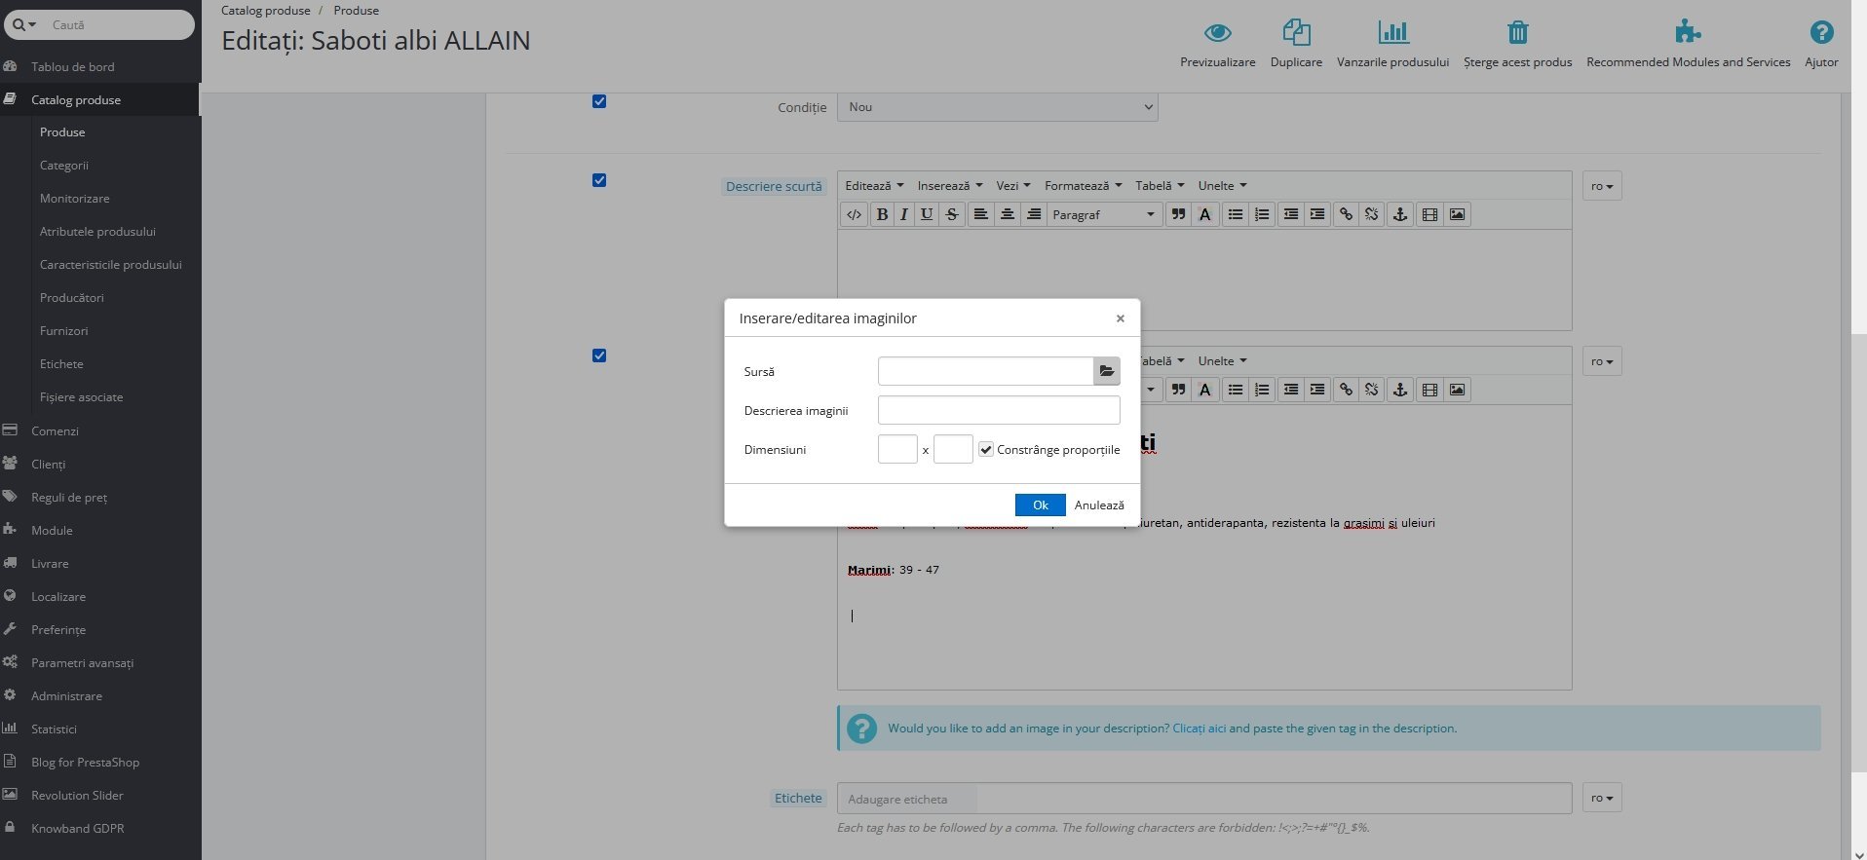Open source code view in Descriere scurtă toolbar
The height and width of the screenshot is (860, 1867).
(x=854, y=214)
